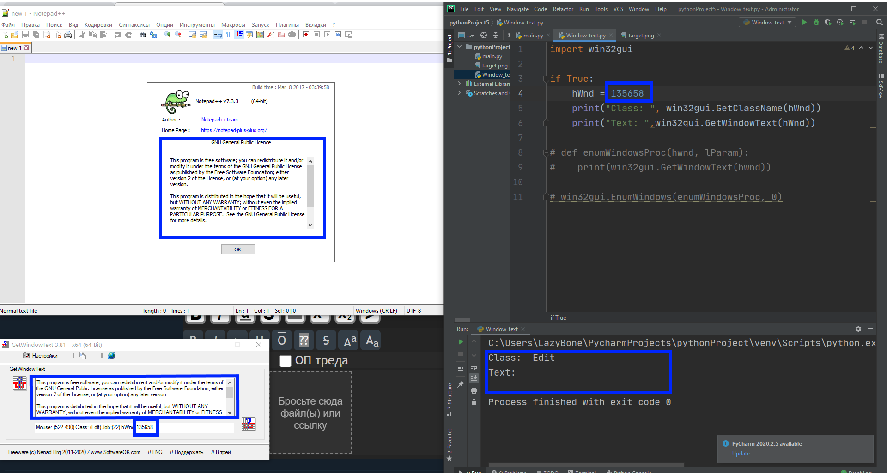Open the Window_text run configuration dropdown
The image size is (887, 473).
[767, 22]
